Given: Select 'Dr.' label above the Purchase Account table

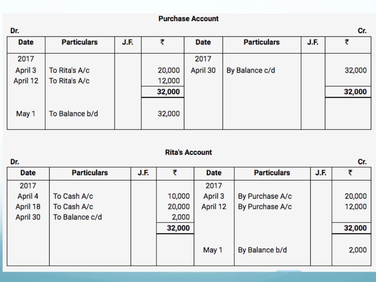Looking at the screenshot, I should (15, 31).
